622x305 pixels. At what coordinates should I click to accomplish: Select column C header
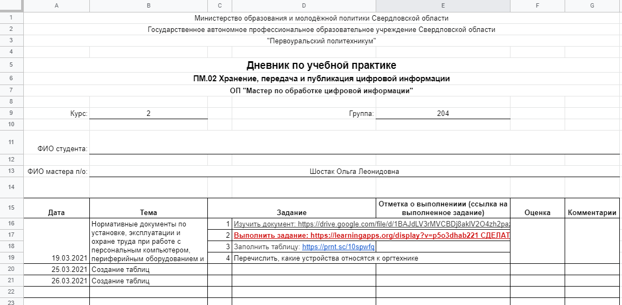pyautogui.click(x=220, y=5)
